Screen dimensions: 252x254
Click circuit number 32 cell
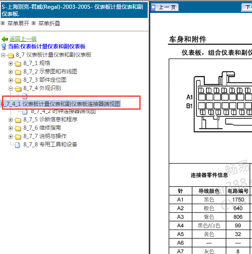click(x=238, y=234)
